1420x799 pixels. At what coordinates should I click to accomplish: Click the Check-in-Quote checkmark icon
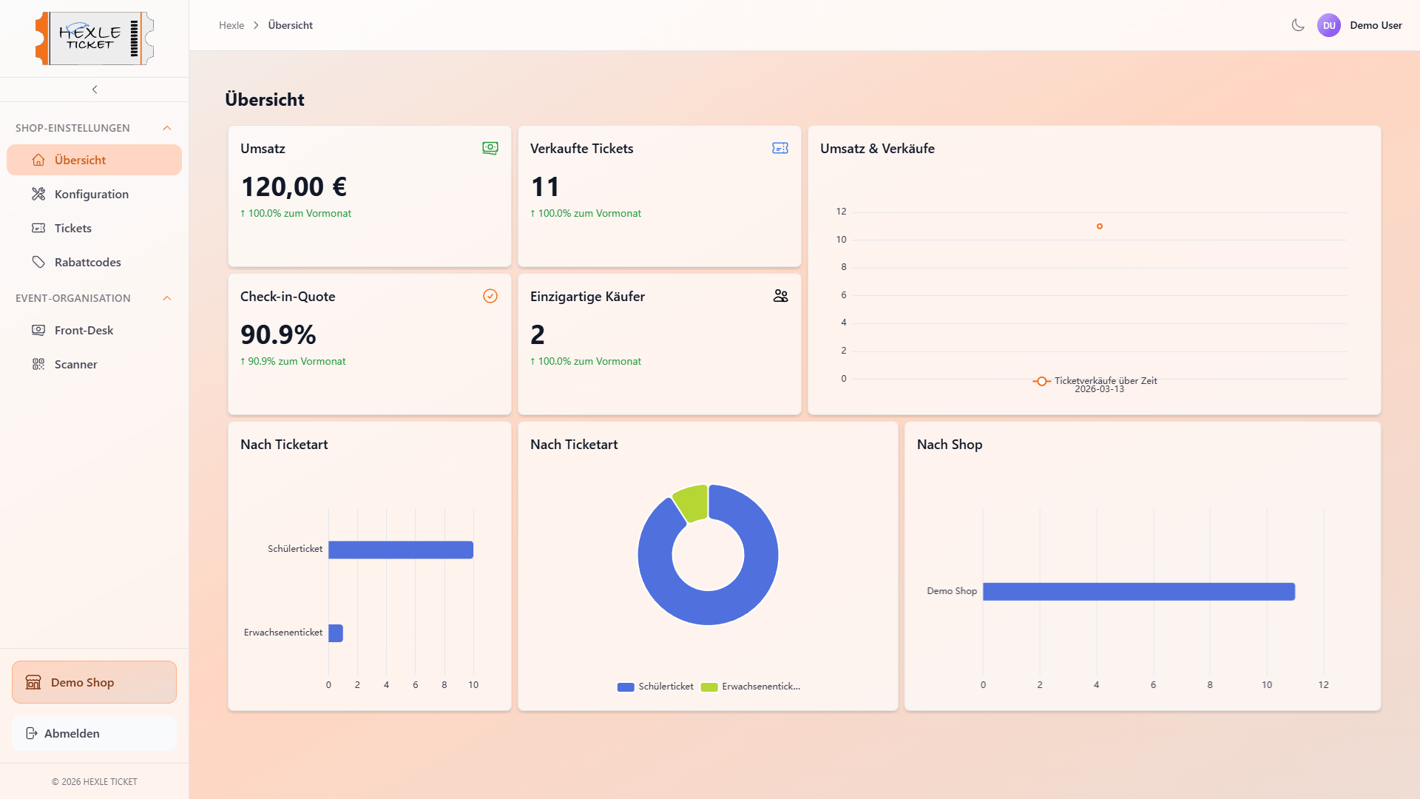click(490, 296)
